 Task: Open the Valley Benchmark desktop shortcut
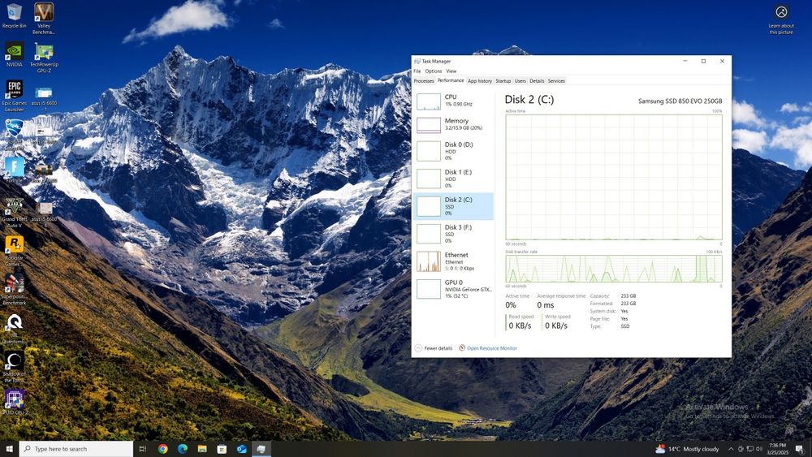coord(44,18)
